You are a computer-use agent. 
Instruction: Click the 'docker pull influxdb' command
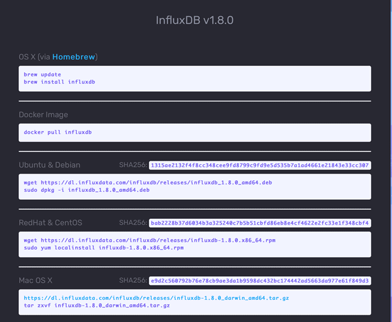58,133
